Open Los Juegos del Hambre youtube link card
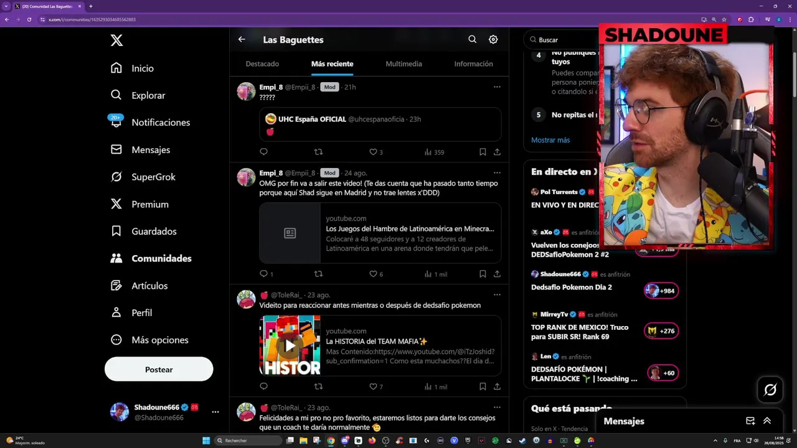Image resolution: width=797 pixels, height=448 pixels. [x=380, y=233]
